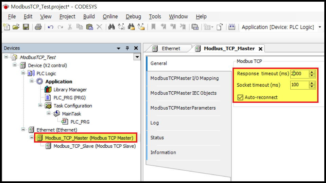Collapse the Device (X2 control) node
Viewport: 326px width, 183px height.
pyautogui.click(x=15, y=65)
